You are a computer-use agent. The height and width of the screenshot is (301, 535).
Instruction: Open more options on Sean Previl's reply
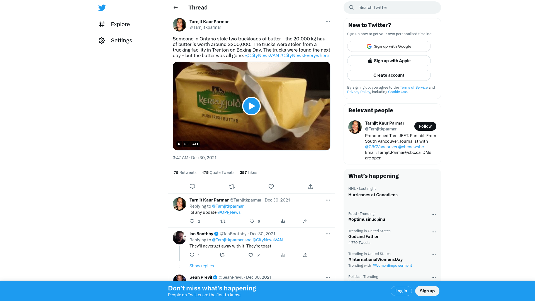coord(328,277)
